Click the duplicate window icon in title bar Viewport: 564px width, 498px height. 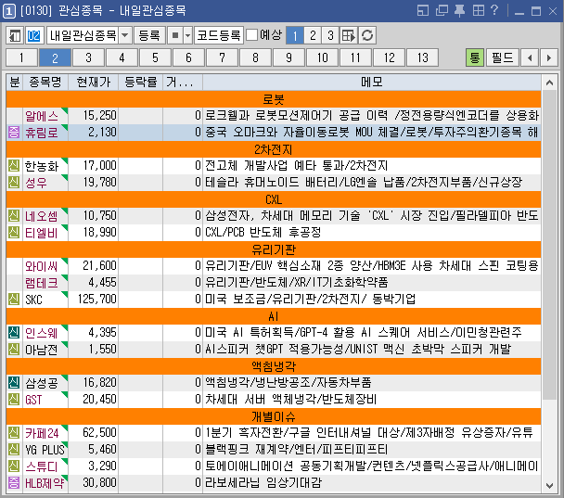[x=442, y=10]
